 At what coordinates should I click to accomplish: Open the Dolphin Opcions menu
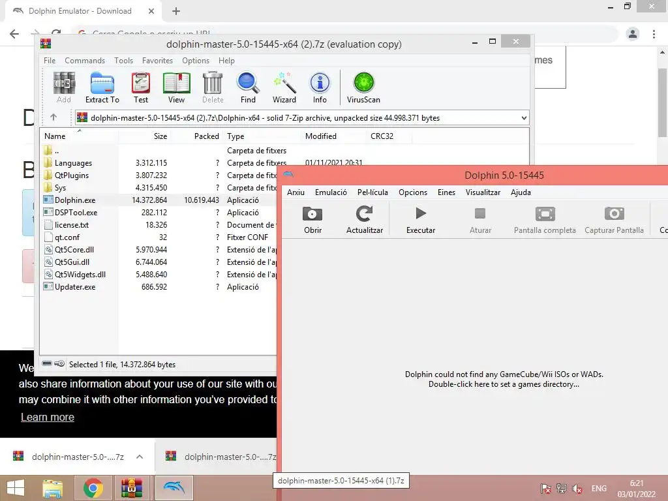click(x=413, y=192)
